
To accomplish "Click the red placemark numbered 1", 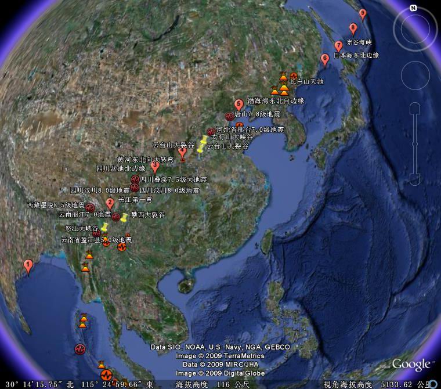I will pos(28,265).
